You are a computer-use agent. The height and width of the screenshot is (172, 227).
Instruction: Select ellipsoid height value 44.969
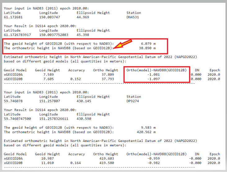83,17
